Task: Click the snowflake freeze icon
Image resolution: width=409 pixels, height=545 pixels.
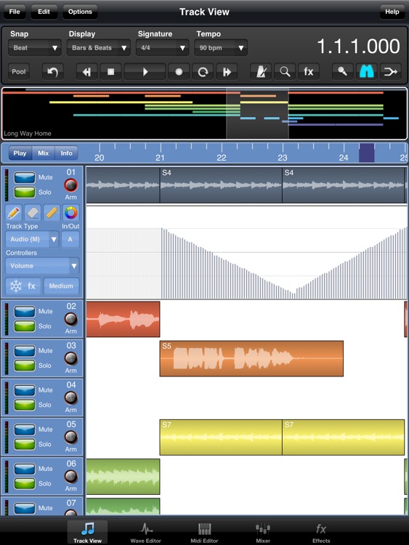Action: 16,286
